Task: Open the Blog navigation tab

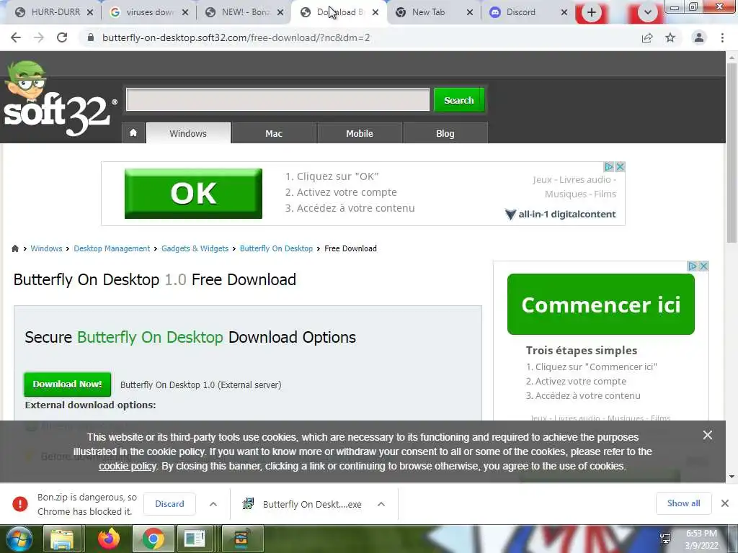Action: coord(445,133)
